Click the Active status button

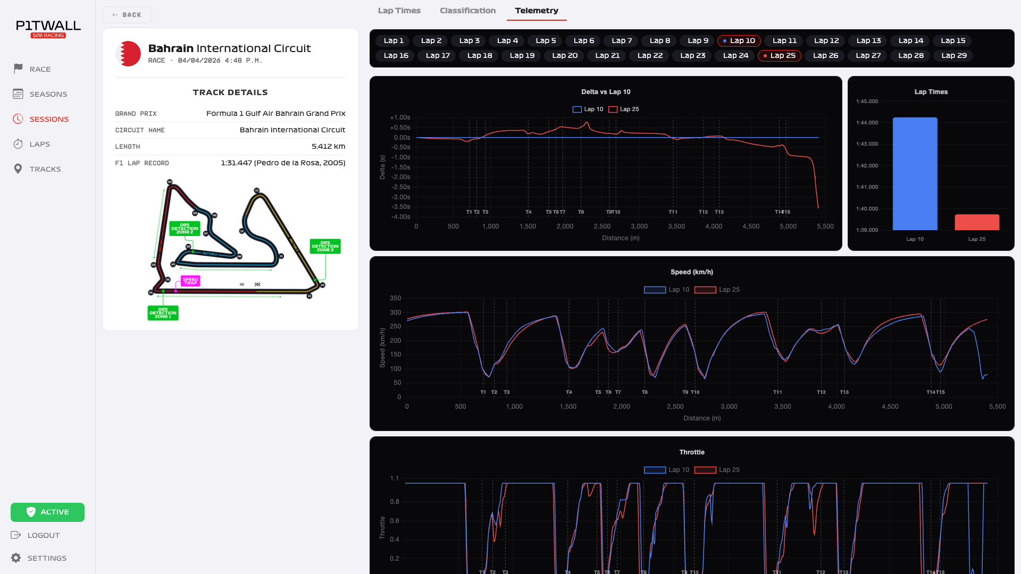tap(47, 512)
